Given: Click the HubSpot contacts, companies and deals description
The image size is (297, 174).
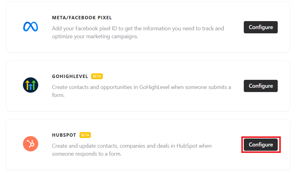Looking at the screenshot, I should point(132,150).
